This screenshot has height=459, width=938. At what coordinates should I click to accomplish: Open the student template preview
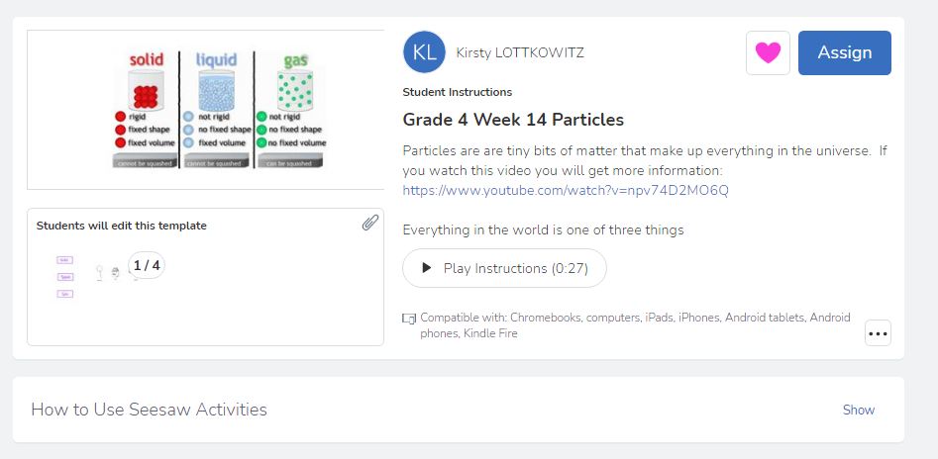(x=205, y=287)
